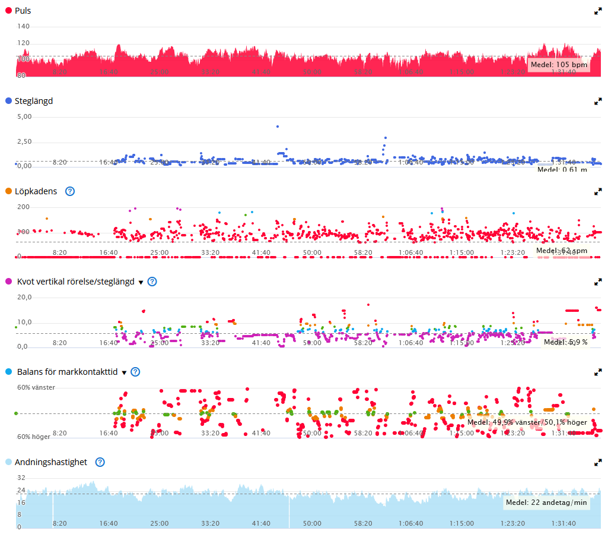This screenshot has height=534, width=608.
Task: Open Kvot vertikal rörelse/steglängd metric dropdown
Action: (141, 282)
